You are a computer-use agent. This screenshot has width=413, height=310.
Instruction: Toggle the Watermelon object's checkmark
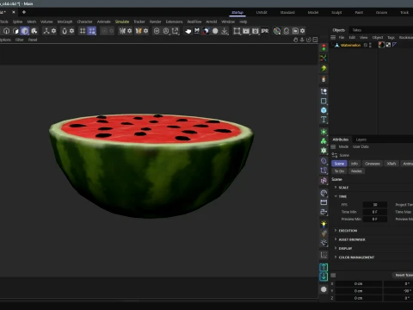click(x=366, y=45)
